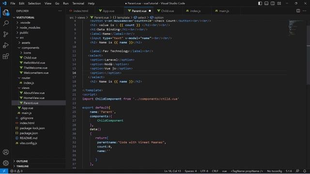Open notifications bell in status bar
The width and height of the screenshot is (310, 174).
click(x=305, y=171)
